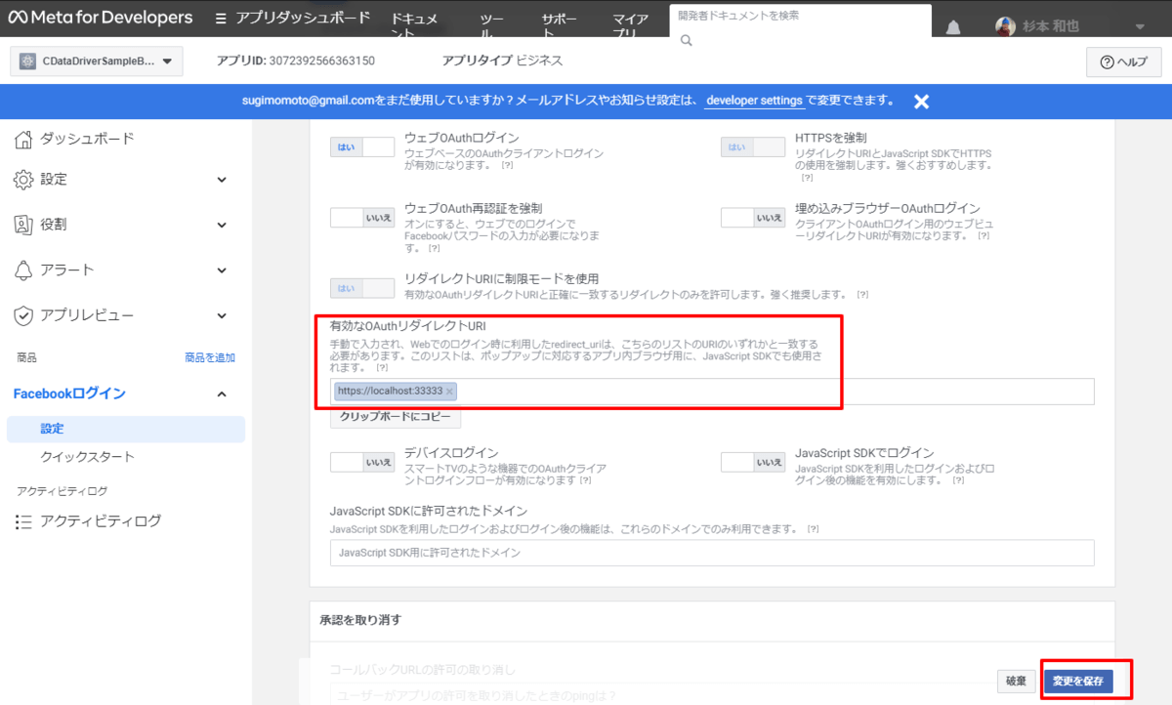Click the Dashboard home icon
The width and height of the screenshot is (1172, 705).
(x=23, y=139)
